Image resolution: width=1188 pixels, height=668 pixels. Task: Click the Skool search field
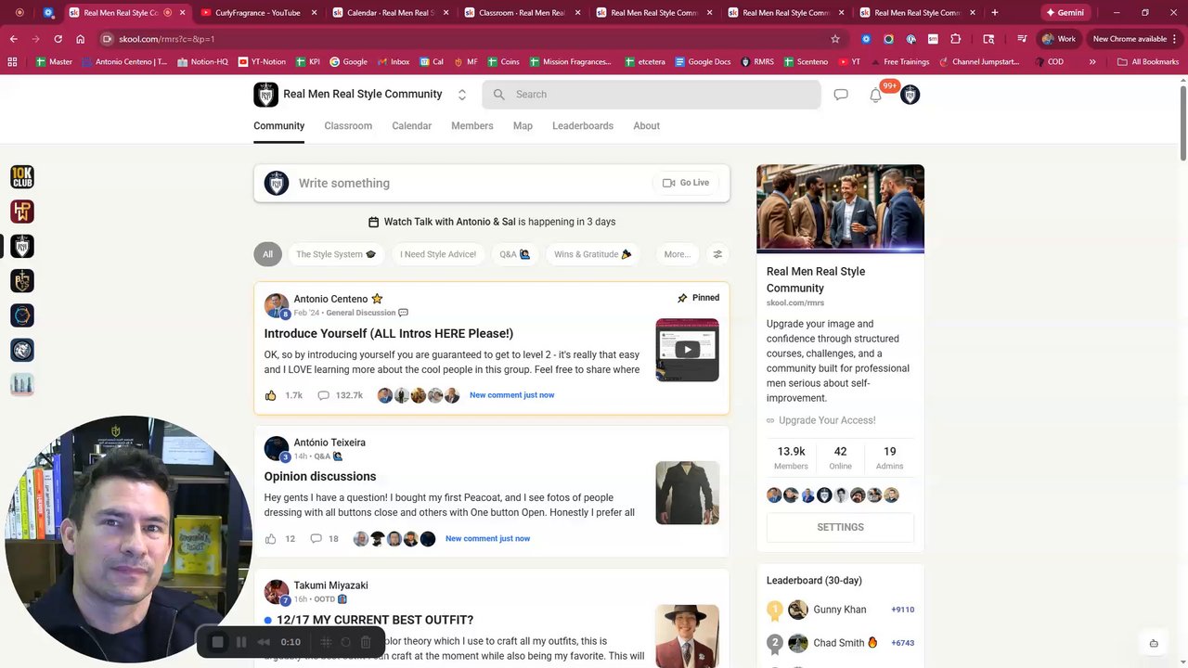tap(652, 95)
